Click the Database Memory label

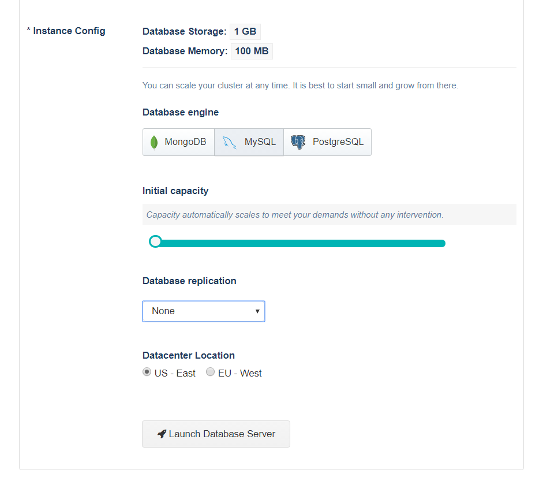click(x=185, y=51)
